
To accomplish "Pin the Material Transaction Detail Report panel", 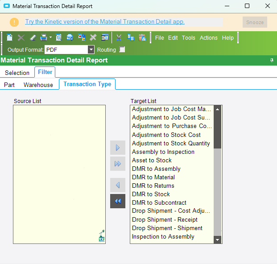I will pyautogui.click(x=272, y=60).
